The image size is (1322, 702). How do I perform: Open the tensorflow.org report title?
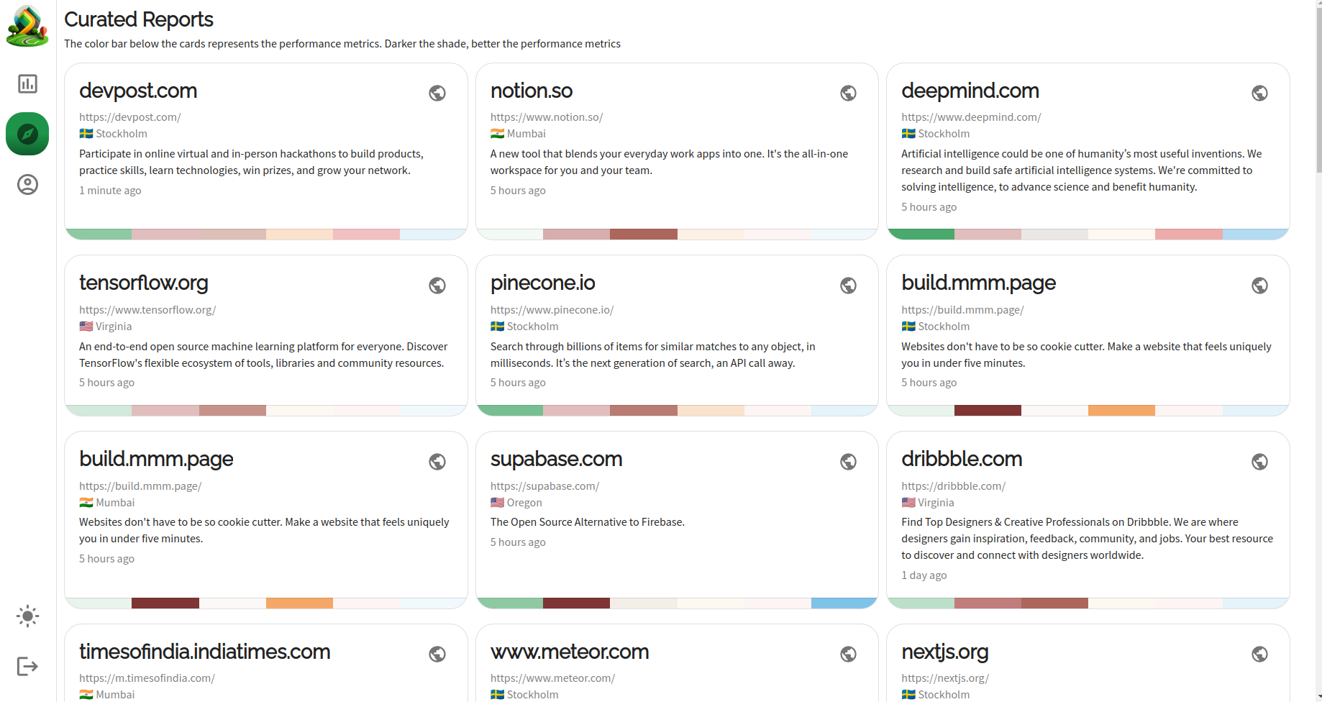(x=144, y=283)
